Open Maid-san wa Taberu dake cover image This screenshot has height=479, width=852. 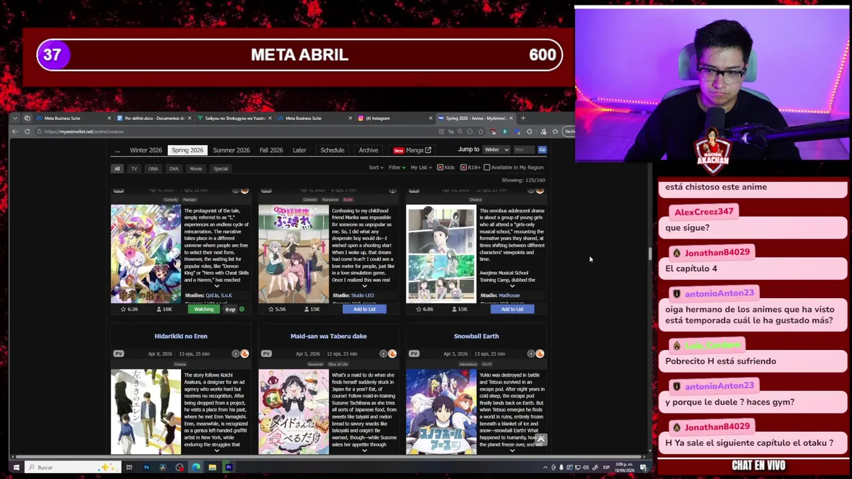coord(294,412)
